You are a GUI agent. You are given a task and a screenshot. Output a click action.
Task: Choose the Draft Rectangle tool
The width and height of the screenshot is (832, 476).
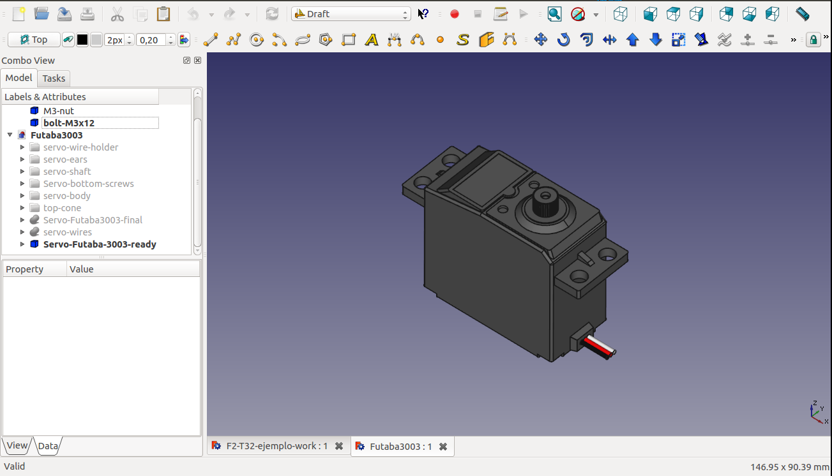point(349,40)
